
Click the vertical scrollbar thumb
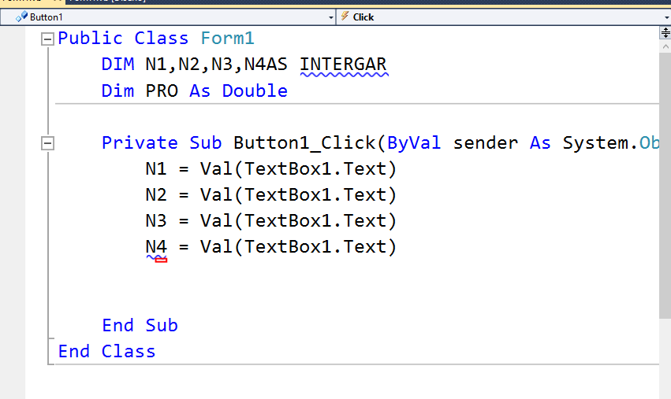[x=665, y=186]
